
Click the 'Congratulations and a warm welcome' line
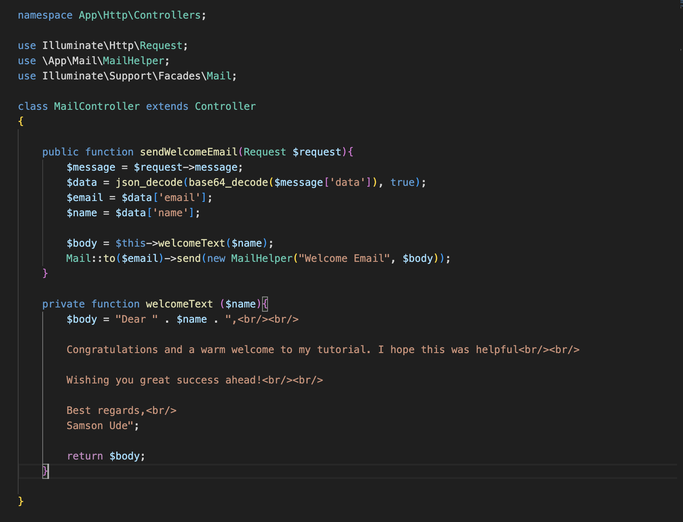323,350
